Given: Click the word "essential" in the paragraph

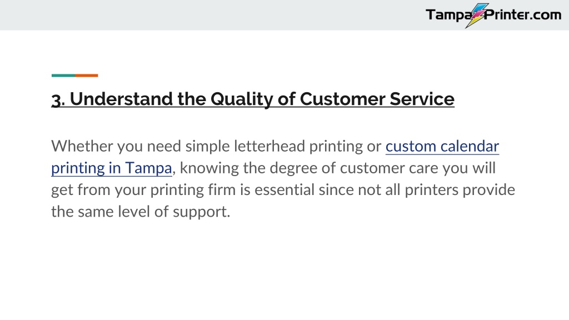Looking at the screenshot, I should tap(284, 190).
